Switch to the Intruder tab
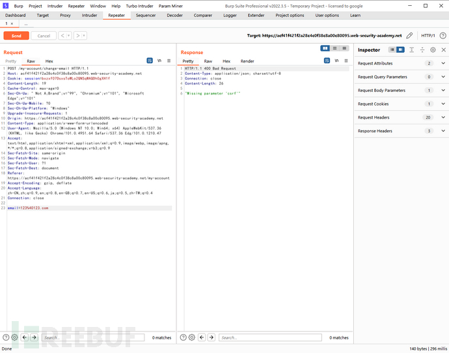Viewport: 449px width, 353px height. [x=89, y=15]
